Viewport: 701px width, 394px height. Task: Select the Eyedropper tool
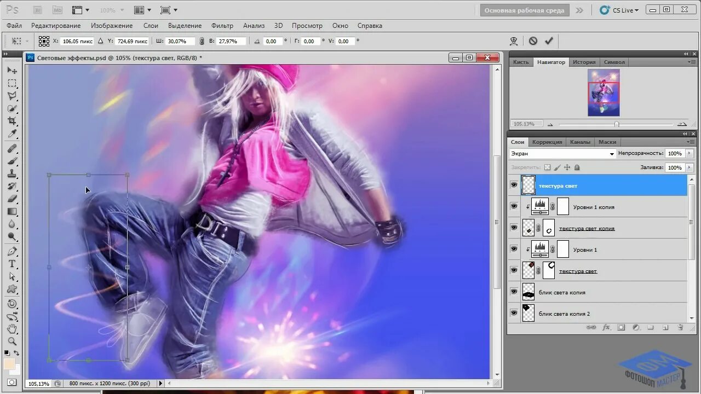click(x=12, y=134)
